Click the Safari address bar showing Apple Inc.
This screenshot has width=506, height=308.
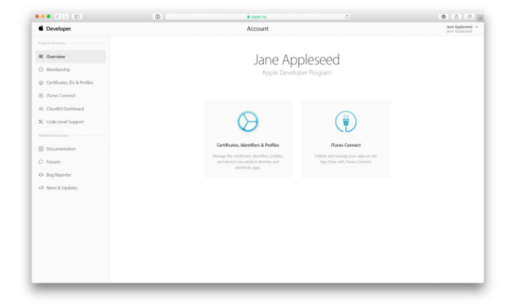point(258,16)
